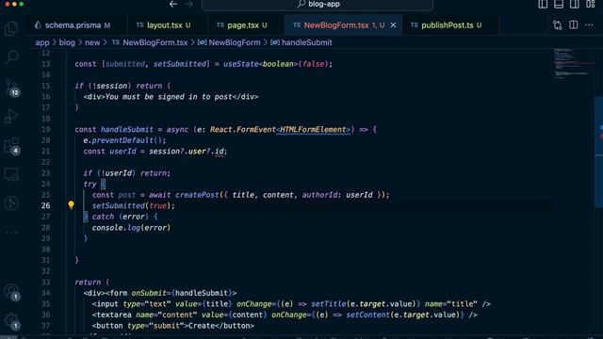Click 'setSubmitted(true)' on line 26
Image resolution: width=603 pixels, height=339 pixels.
pyautogui.click(x=133, y=205)
